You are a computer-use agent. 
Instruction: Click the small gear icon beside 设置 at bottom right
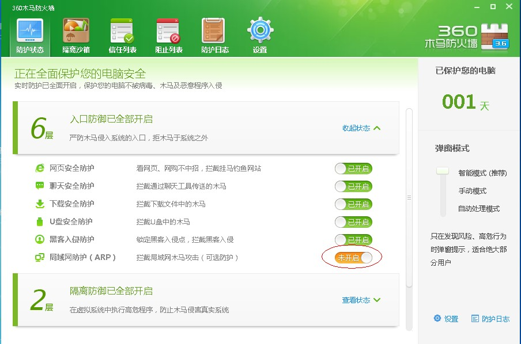point(437,319)
